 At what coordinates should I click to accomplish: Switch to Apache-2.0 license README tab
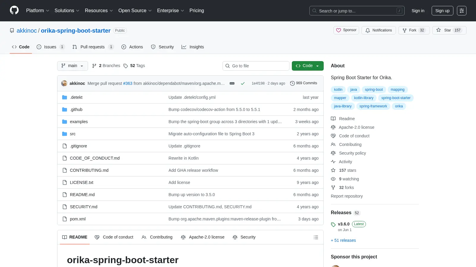click(x=203, y=237)
